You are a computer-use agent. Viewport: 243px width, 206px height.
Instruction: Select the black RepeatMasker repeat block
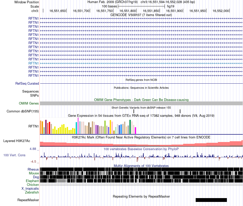pyautogui.click(x=211, y=200)
